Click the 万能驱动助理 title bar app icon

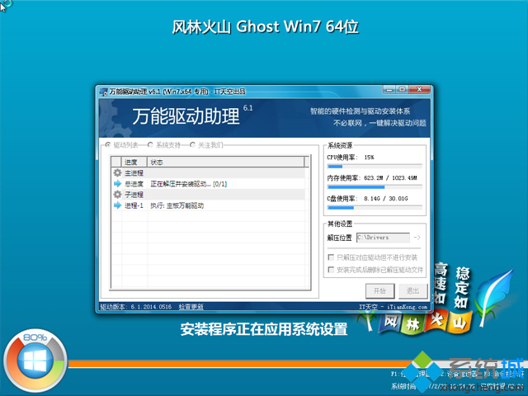[x=104, y=92]
